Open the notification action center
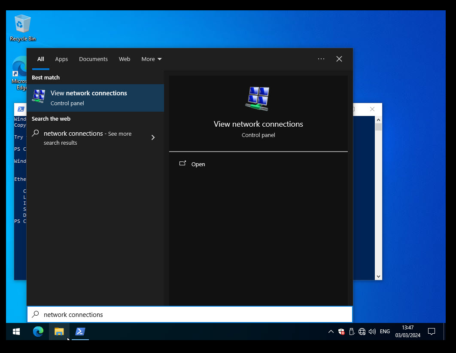Image resolution: width=456 pixels, height=353 pixels. [432, 332]
